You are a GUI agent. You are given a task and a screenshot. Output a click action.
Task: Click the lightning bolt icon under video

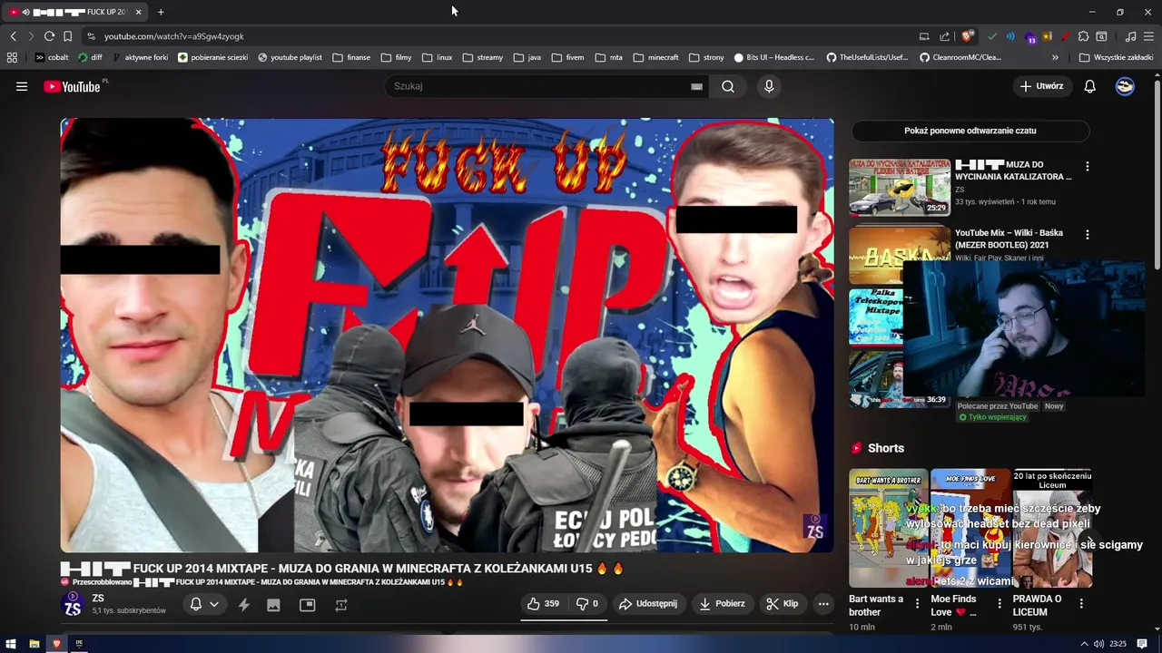(243, 605)
